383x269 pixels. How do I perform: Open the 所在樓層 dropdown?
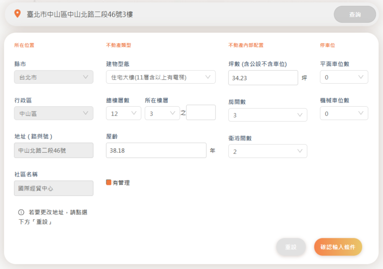[162, 113]
